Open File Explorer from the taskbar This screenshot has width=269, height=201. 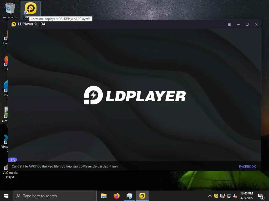[104, 196]
